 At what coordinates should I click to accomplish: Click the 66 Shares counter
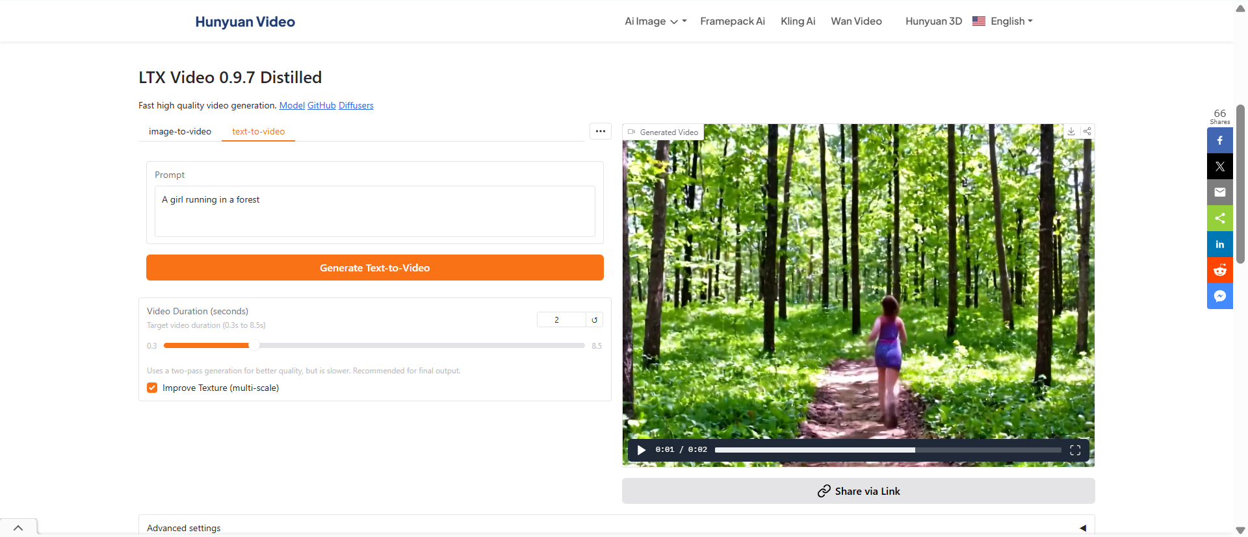coord(1220,116)
